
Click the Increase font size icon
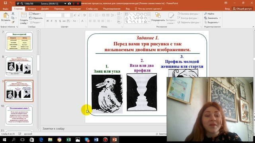tap(75, 15)
